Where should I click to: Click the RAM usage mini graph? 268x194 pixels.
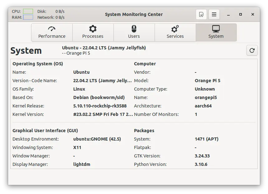point(28,17)
